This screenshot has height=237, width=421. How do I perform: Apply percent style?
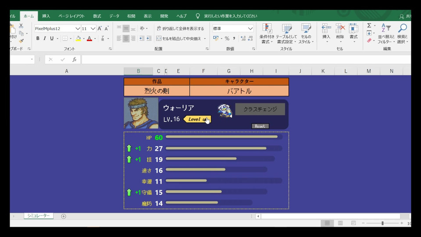pos(227,39)
